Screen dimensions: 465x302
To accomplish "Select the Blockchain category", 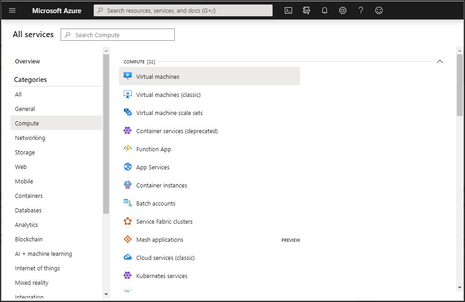I will coord(56,240).
